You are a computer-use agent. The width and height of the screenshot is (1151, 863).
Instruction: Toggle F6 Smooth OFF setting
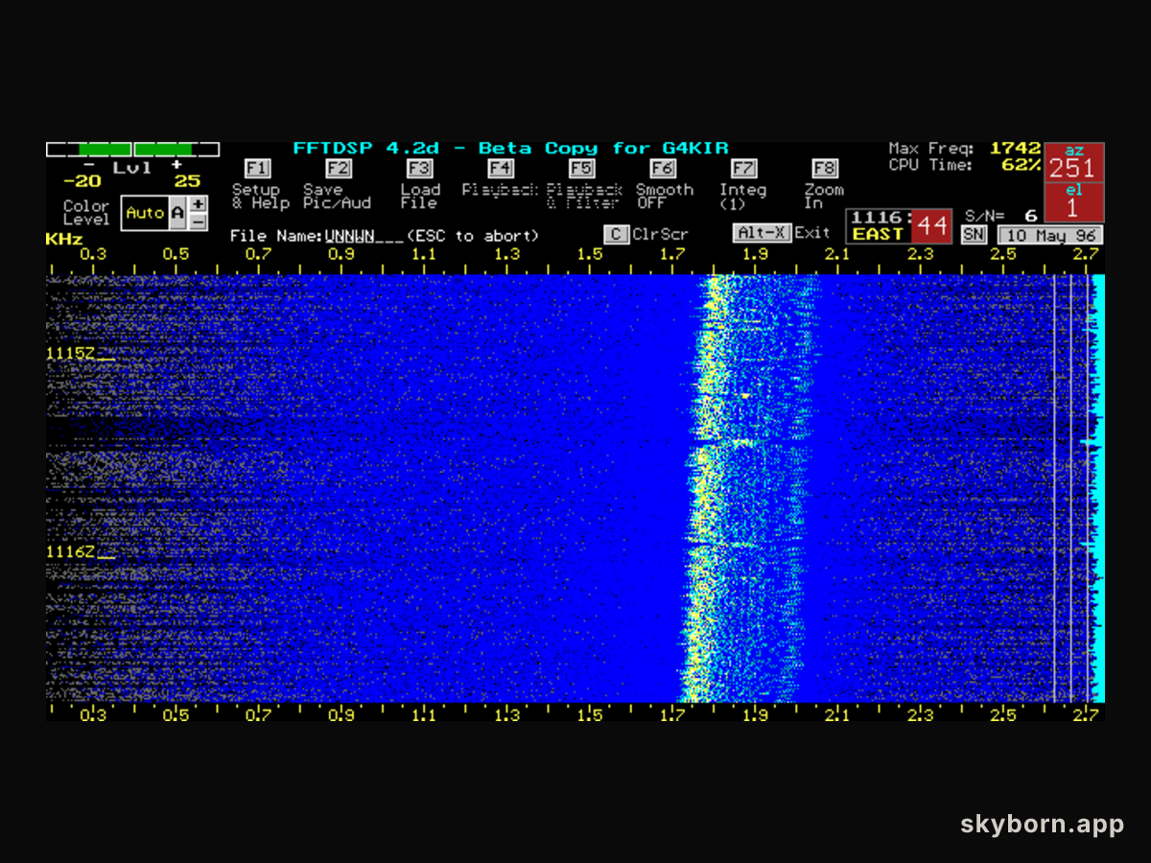(x=662, y=169)
